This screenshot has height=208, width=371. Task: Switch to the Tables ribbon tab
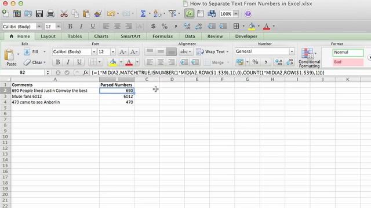click(x=75, y=36)
